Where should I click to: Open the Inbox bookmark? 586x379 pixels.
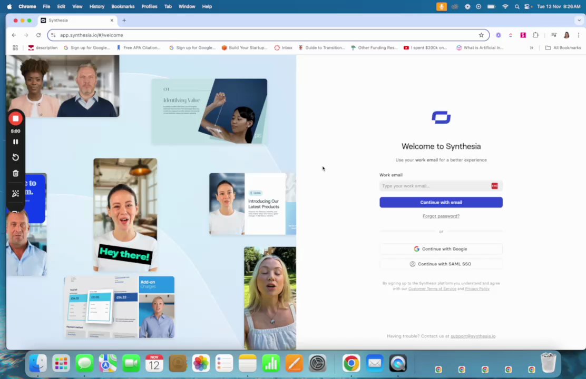tap(284, 48)
